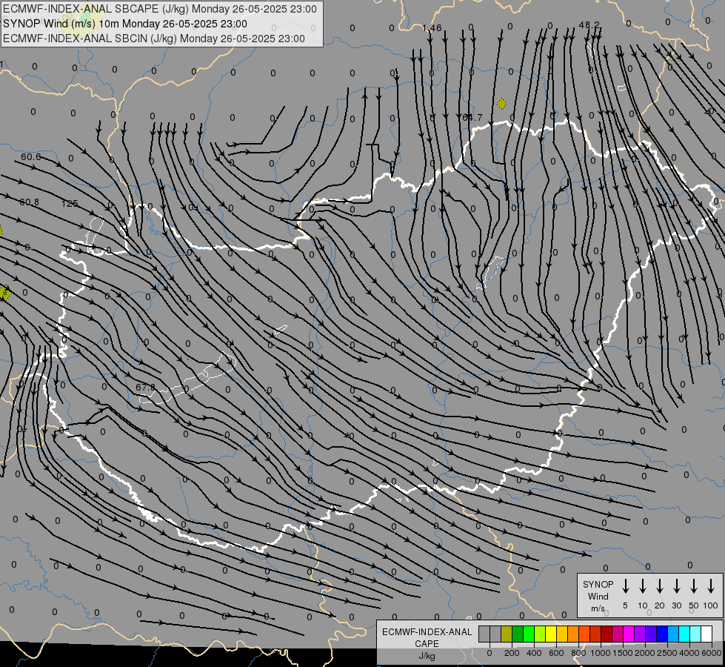Pick the amber swatch above 600 tick

click(562, 634)
